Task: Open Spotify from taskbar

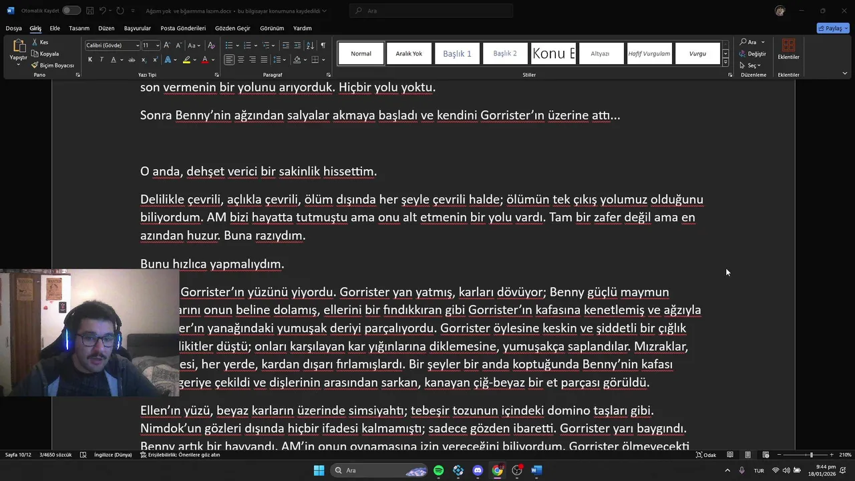Action: tap(438, 470)
